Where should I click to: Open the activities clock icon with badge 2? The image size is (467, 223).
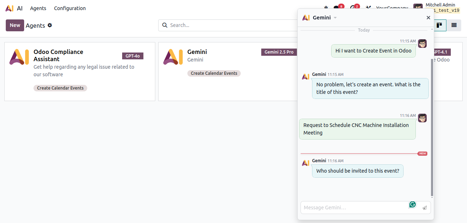(352, 8)
